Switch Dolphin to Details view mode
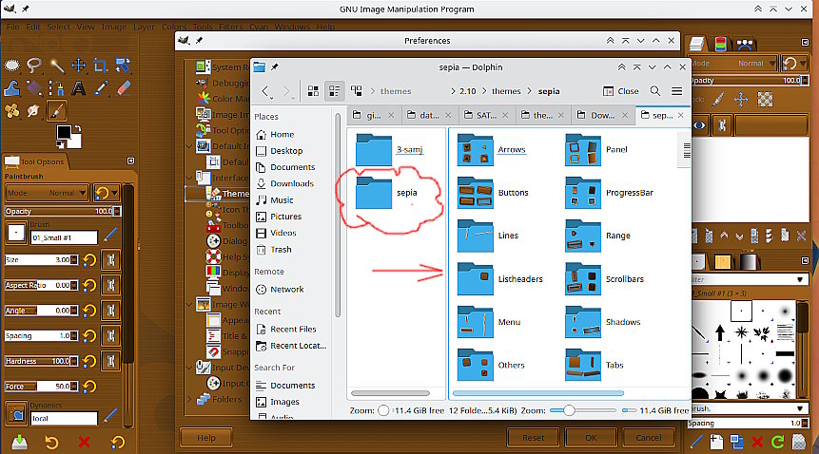This screenshot has width=819, height=454. point(356,91)
